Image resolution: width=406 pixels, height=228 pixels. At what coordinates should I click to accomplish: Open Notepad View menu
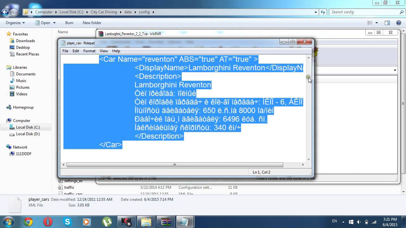[104, 51]
